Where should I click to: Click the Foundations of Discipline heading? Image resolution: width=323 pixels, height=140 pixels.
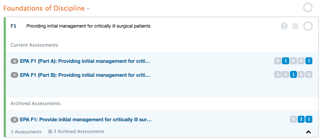click(44, 8)
